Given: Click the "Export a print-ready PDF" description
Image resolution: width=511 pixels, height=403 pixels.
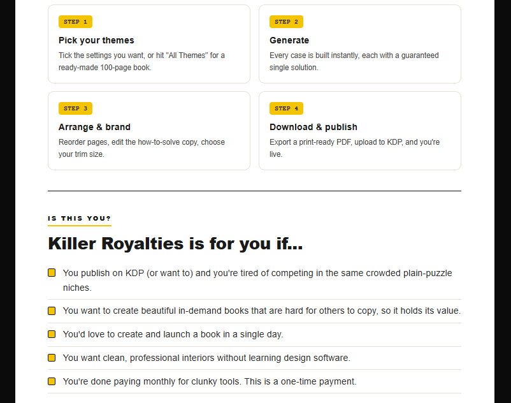Looking at the screenshot, I should tap(354, 148).
